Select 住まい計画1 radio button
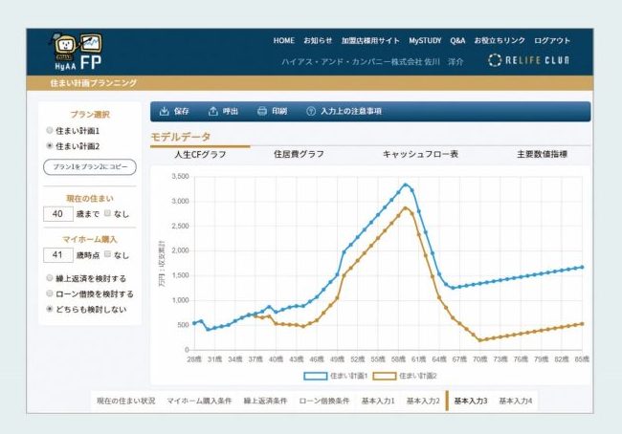This screenshot has width=622, height=434. coord(50,131)
